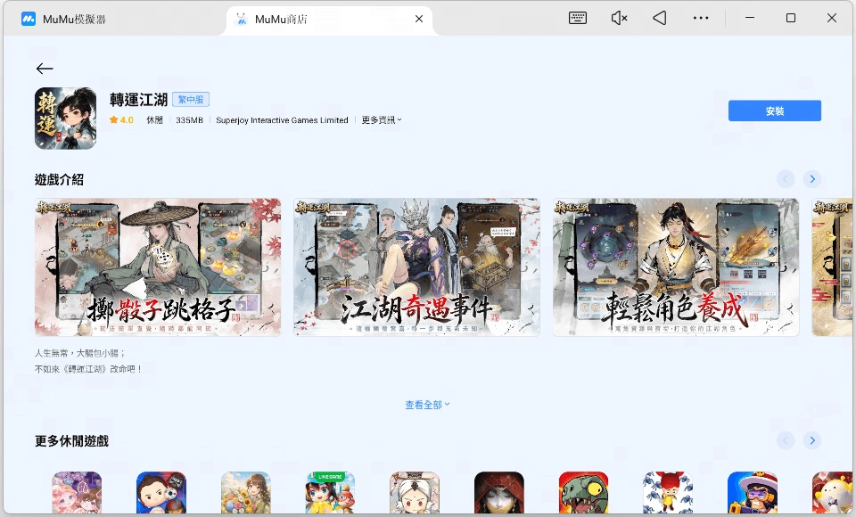Open the 江湖奇遇事件 screenshot
Image resolution: width=856 pixels, height=517 pixels.
[x=416, y=267]
